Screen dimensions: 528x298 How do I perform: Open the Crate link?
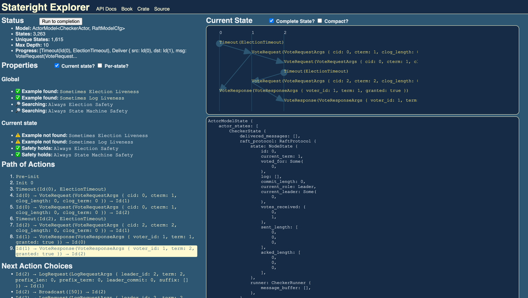143,9
